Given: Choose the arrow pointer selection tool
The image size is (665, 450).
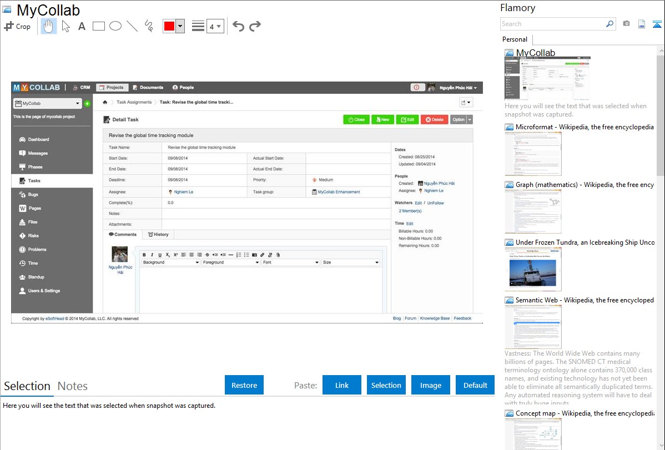Looking at the screenshot, I should coord(66,26).
